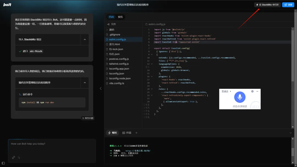297x167 pixels.
Task: Fold code block at line 12
Action: 152,64
